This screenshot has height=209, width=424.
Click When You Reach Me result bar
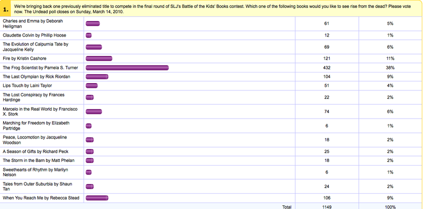point(97,198)
